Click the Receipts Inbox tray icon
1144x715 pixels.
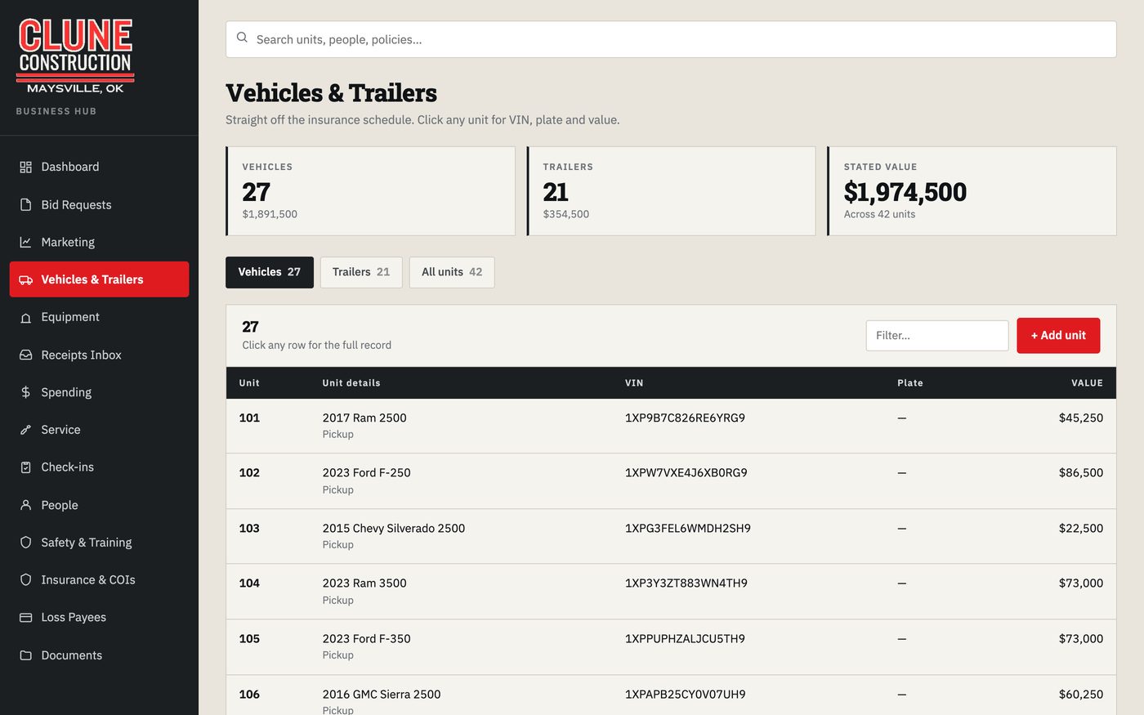tap(25, 355)
